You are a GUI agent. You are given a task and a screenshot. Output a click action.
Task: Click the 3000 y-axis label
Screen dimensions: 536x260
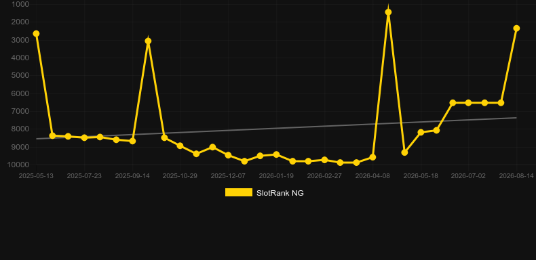point(20,40)
